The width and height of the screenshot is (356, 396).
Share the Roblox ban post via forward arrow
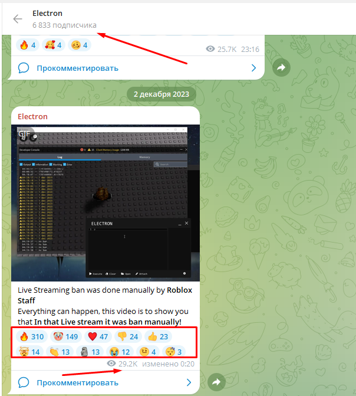[x=216, y=382]
